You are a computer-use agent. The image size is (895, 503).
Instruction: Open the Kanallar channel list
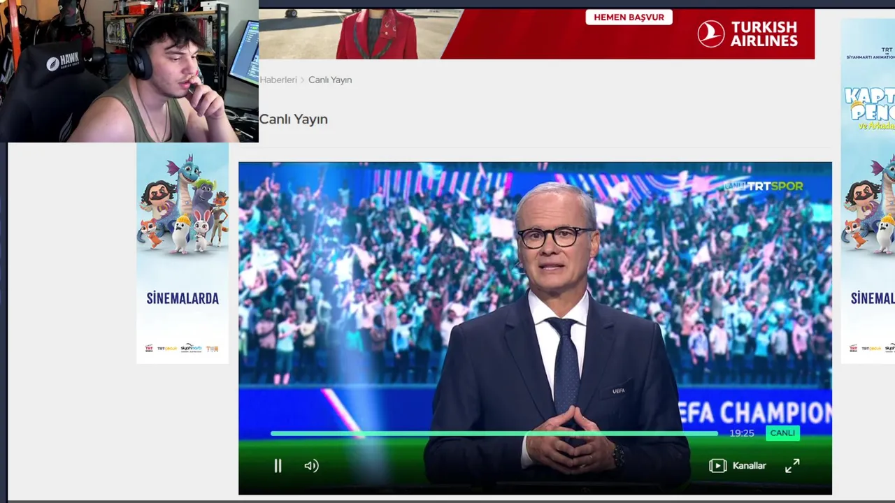[x=738, y=466]
